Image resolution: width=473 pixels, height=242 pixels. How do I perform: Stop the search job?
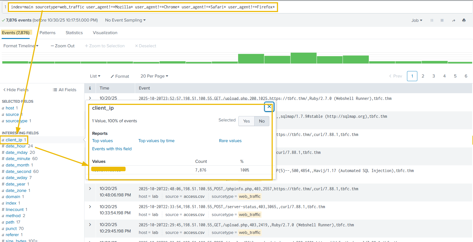(x=442, y=20)
